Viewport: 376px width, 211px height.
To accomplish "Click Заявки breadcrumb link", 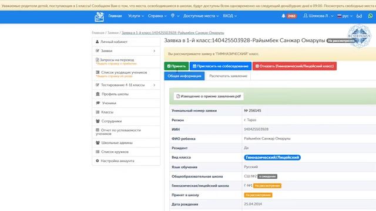I will [113, 33].
